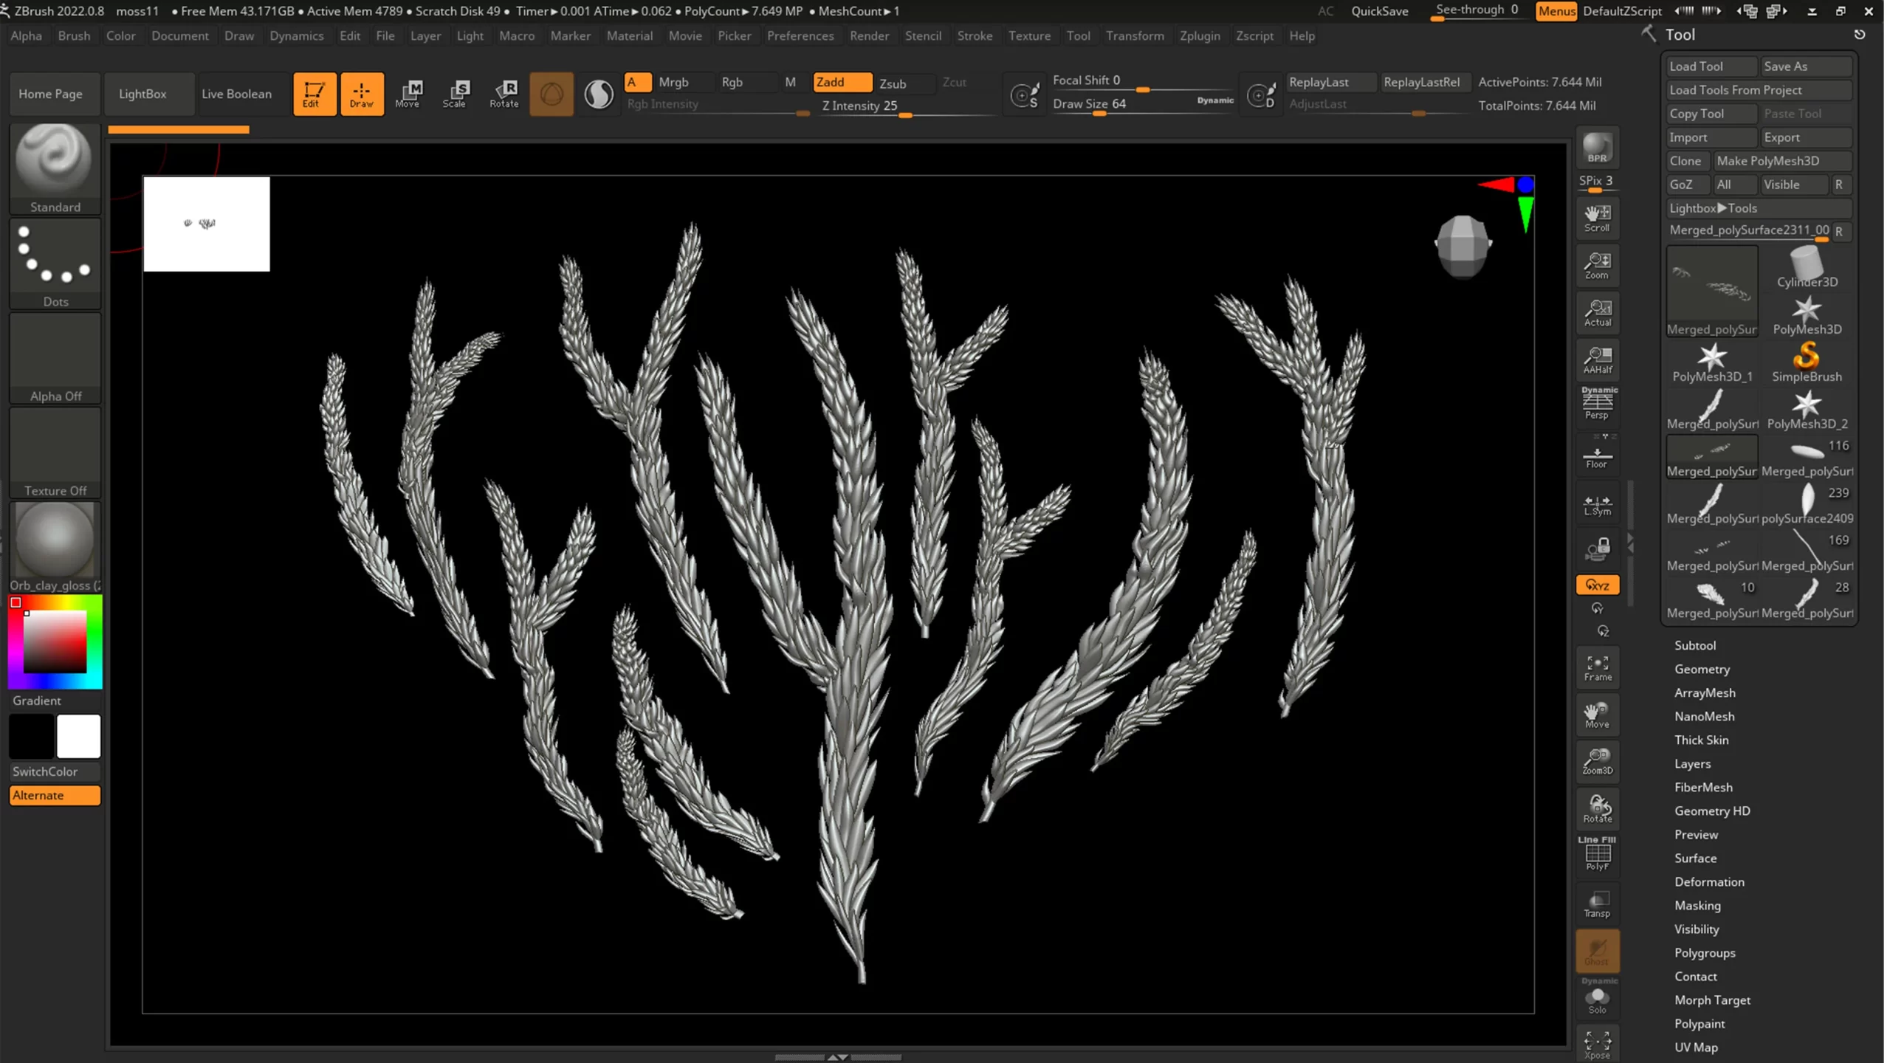Select the Scale tool in top shelf
The width and height of the screenshot is (1890, 1063).
click(x=455, y=94)
